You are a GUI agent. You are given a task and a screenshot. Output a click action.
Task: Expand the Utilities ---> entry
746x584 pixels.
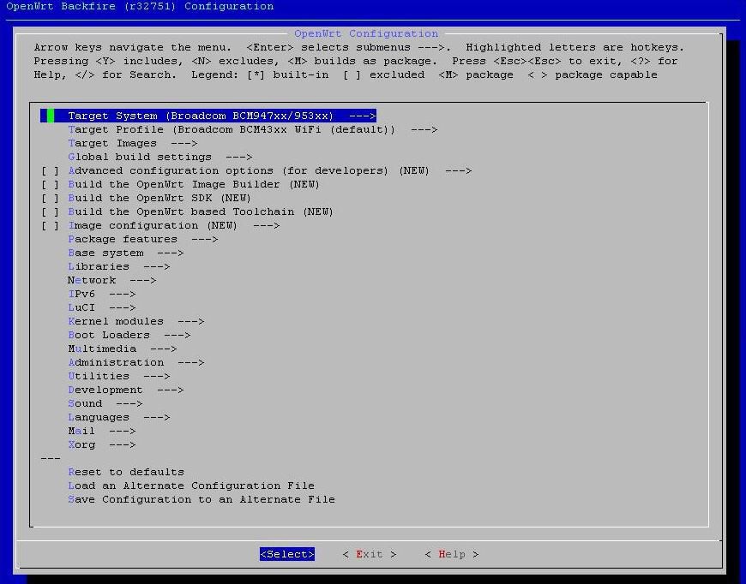point(118,376)
